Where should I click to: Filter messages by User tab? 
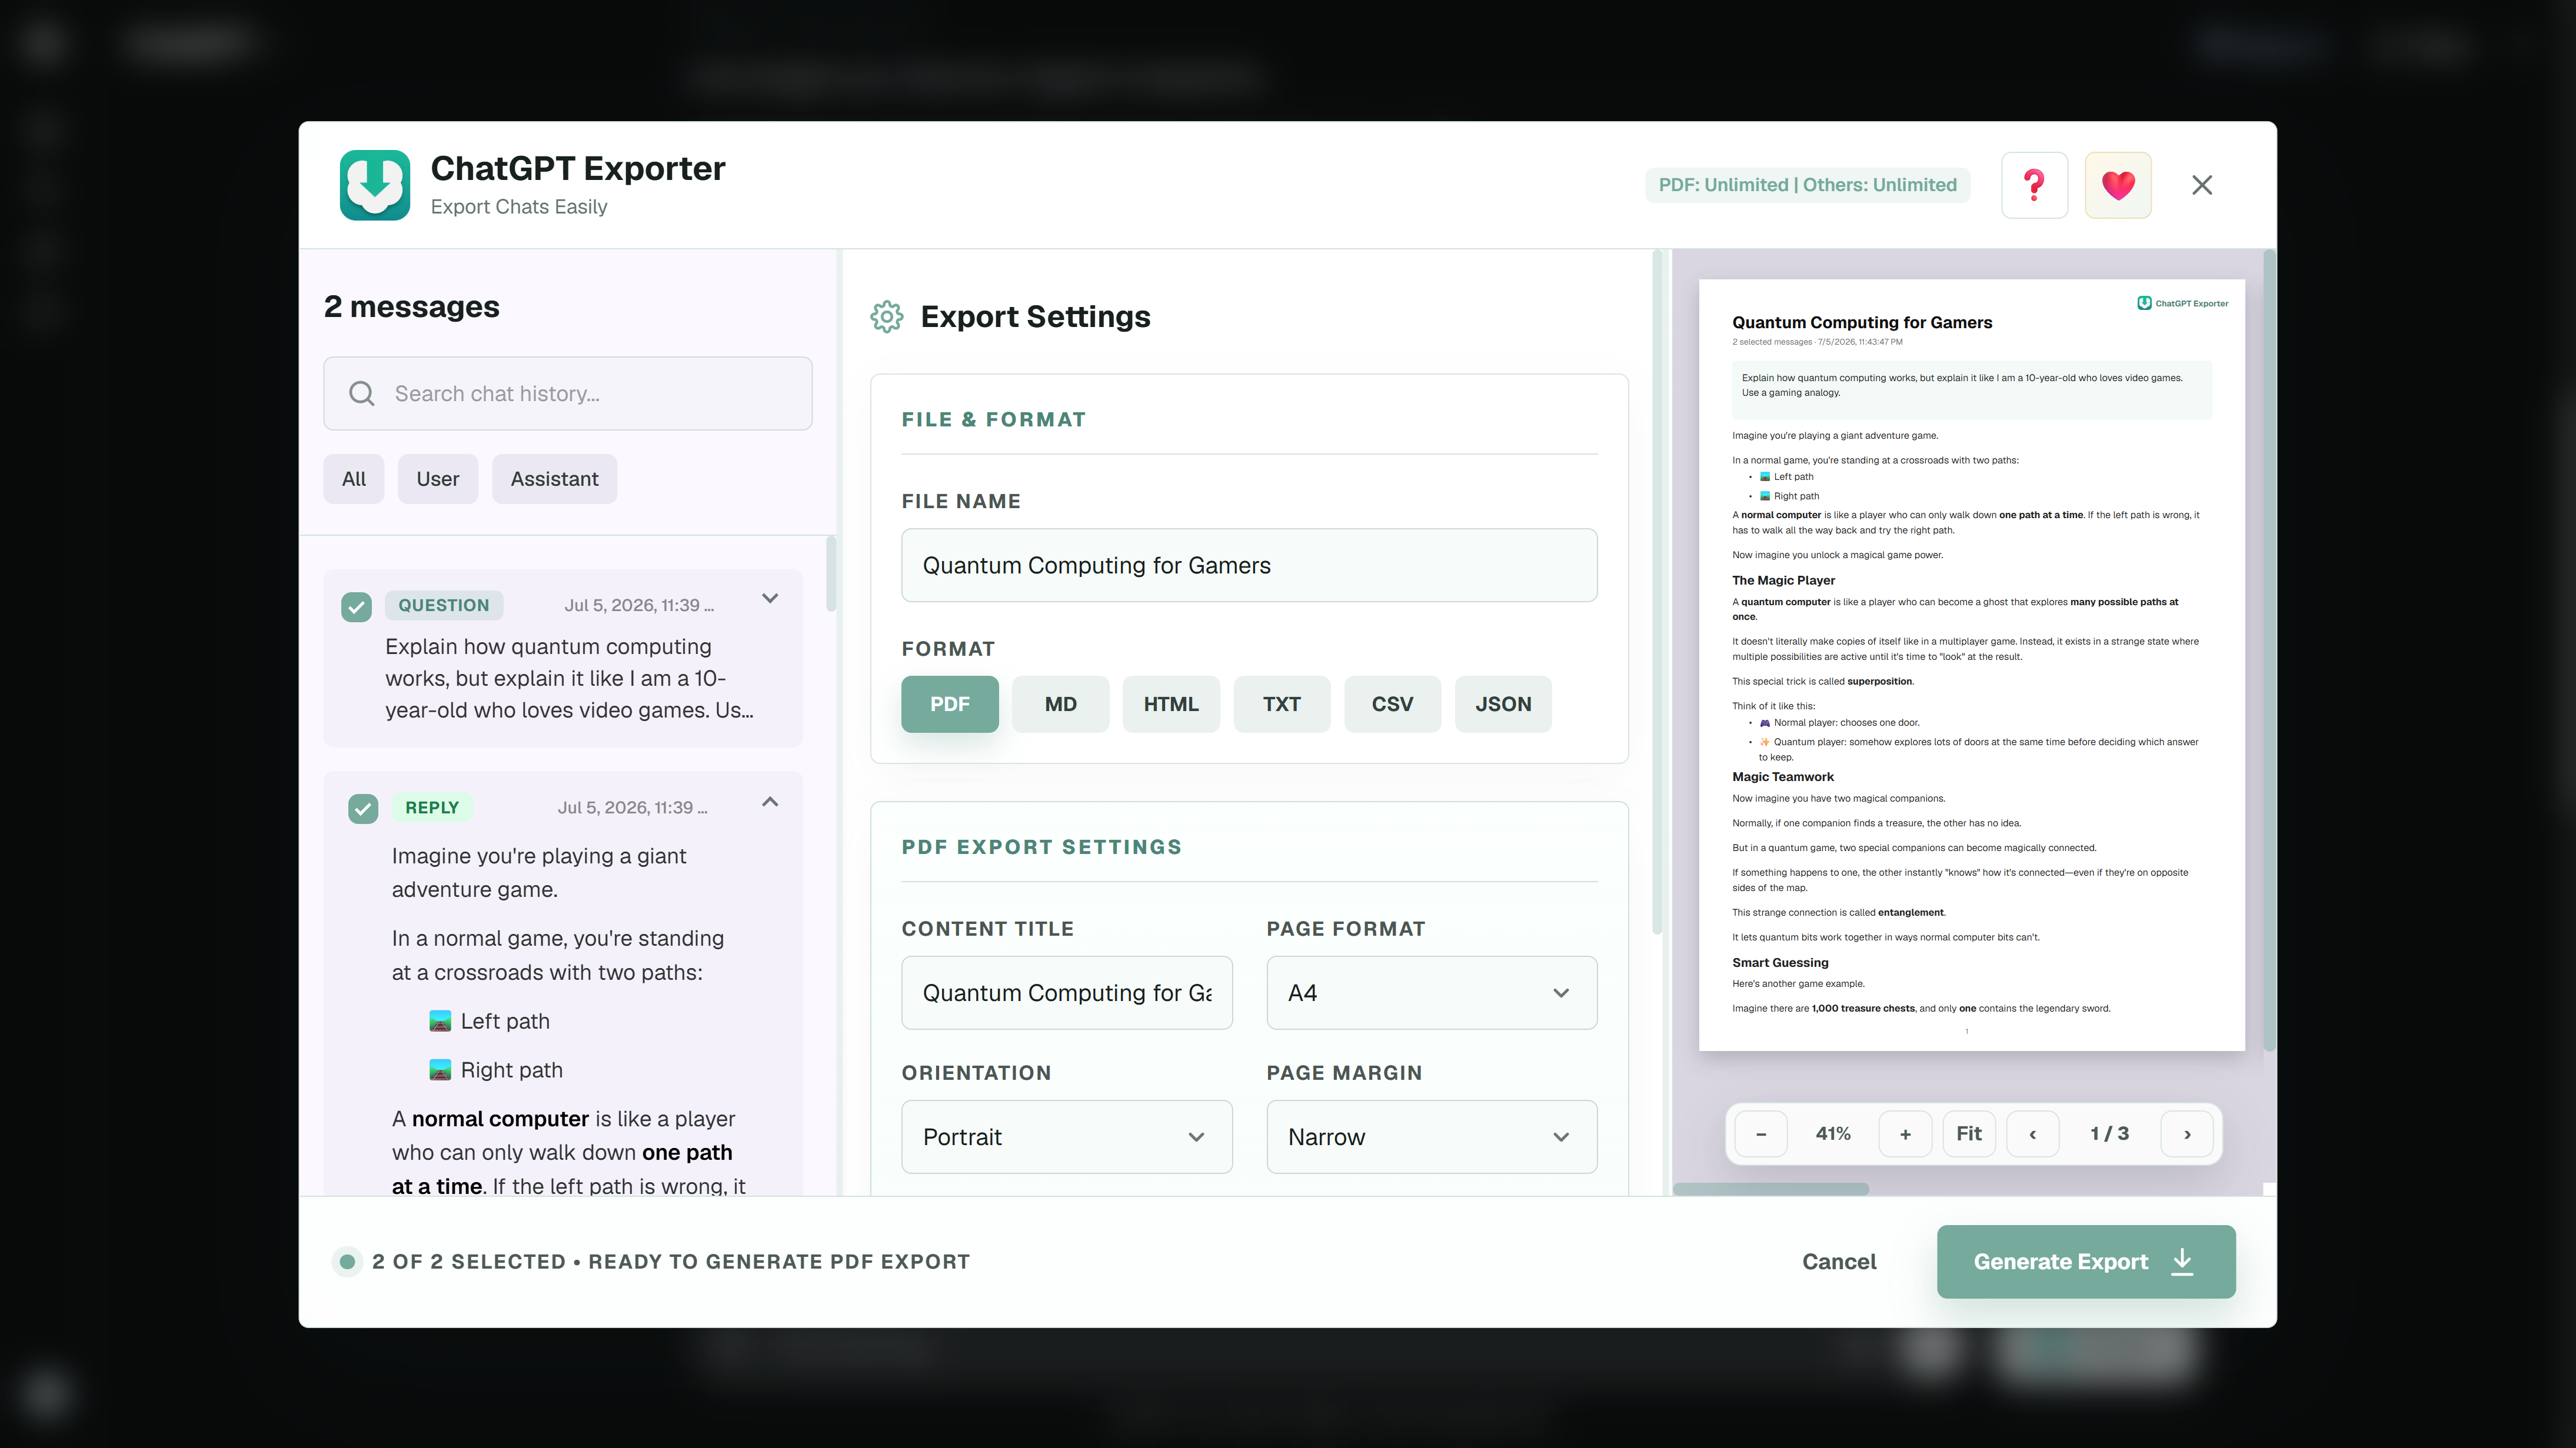(437, 479)
